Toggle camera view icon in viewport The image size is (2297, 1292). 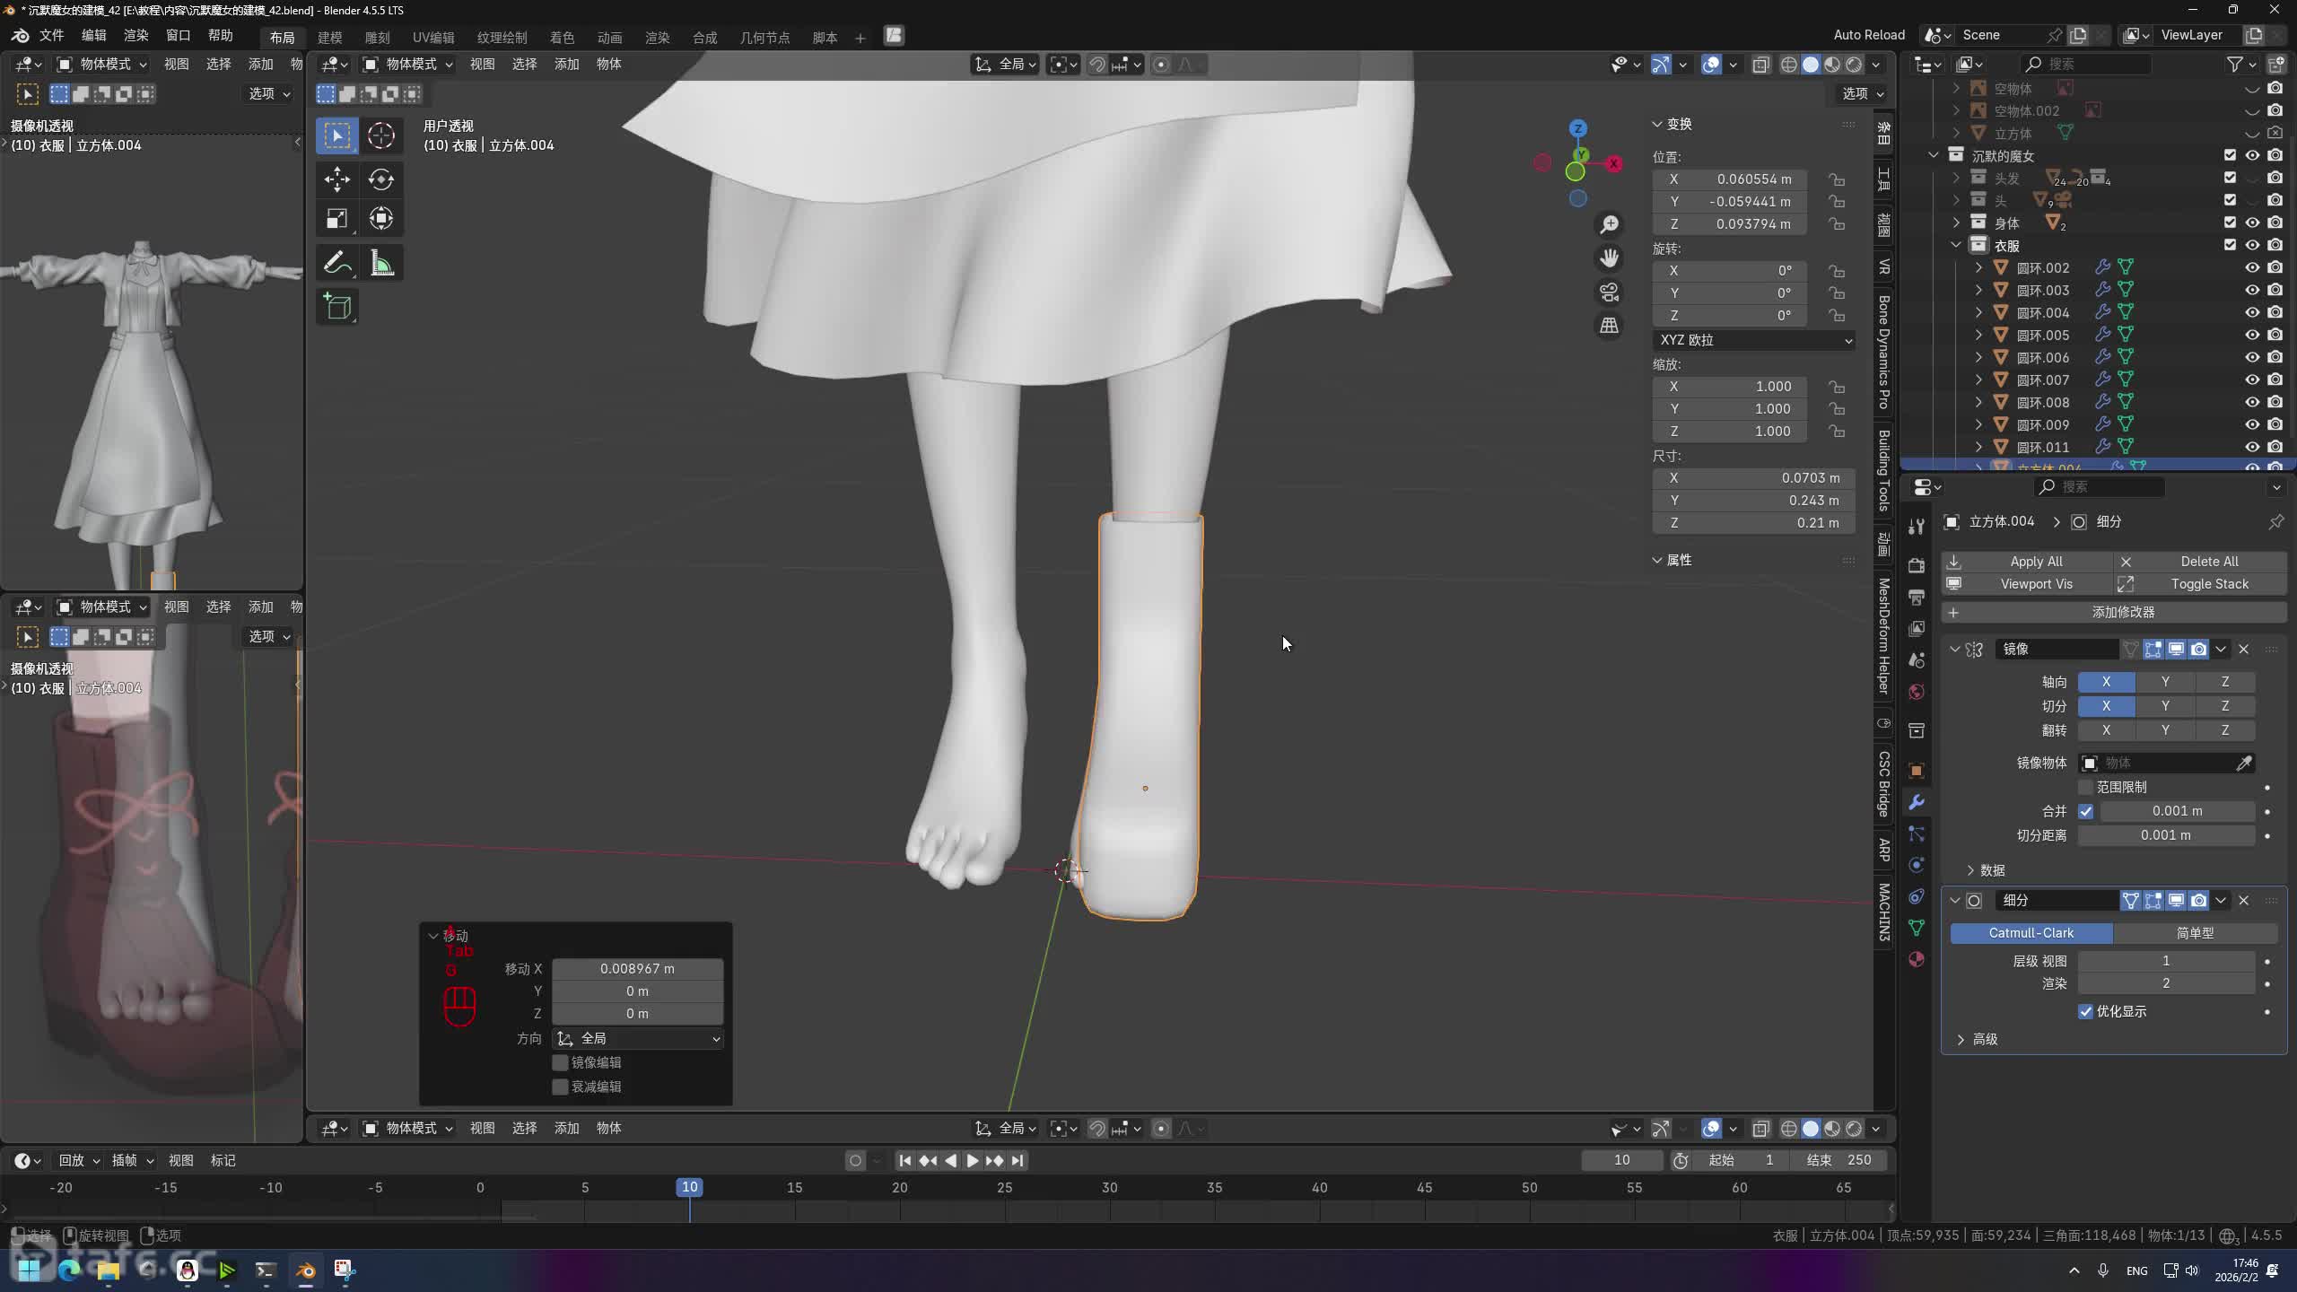point(1609,292)
